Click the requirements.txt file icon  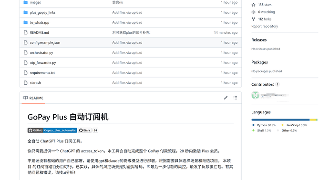[26, 73]
